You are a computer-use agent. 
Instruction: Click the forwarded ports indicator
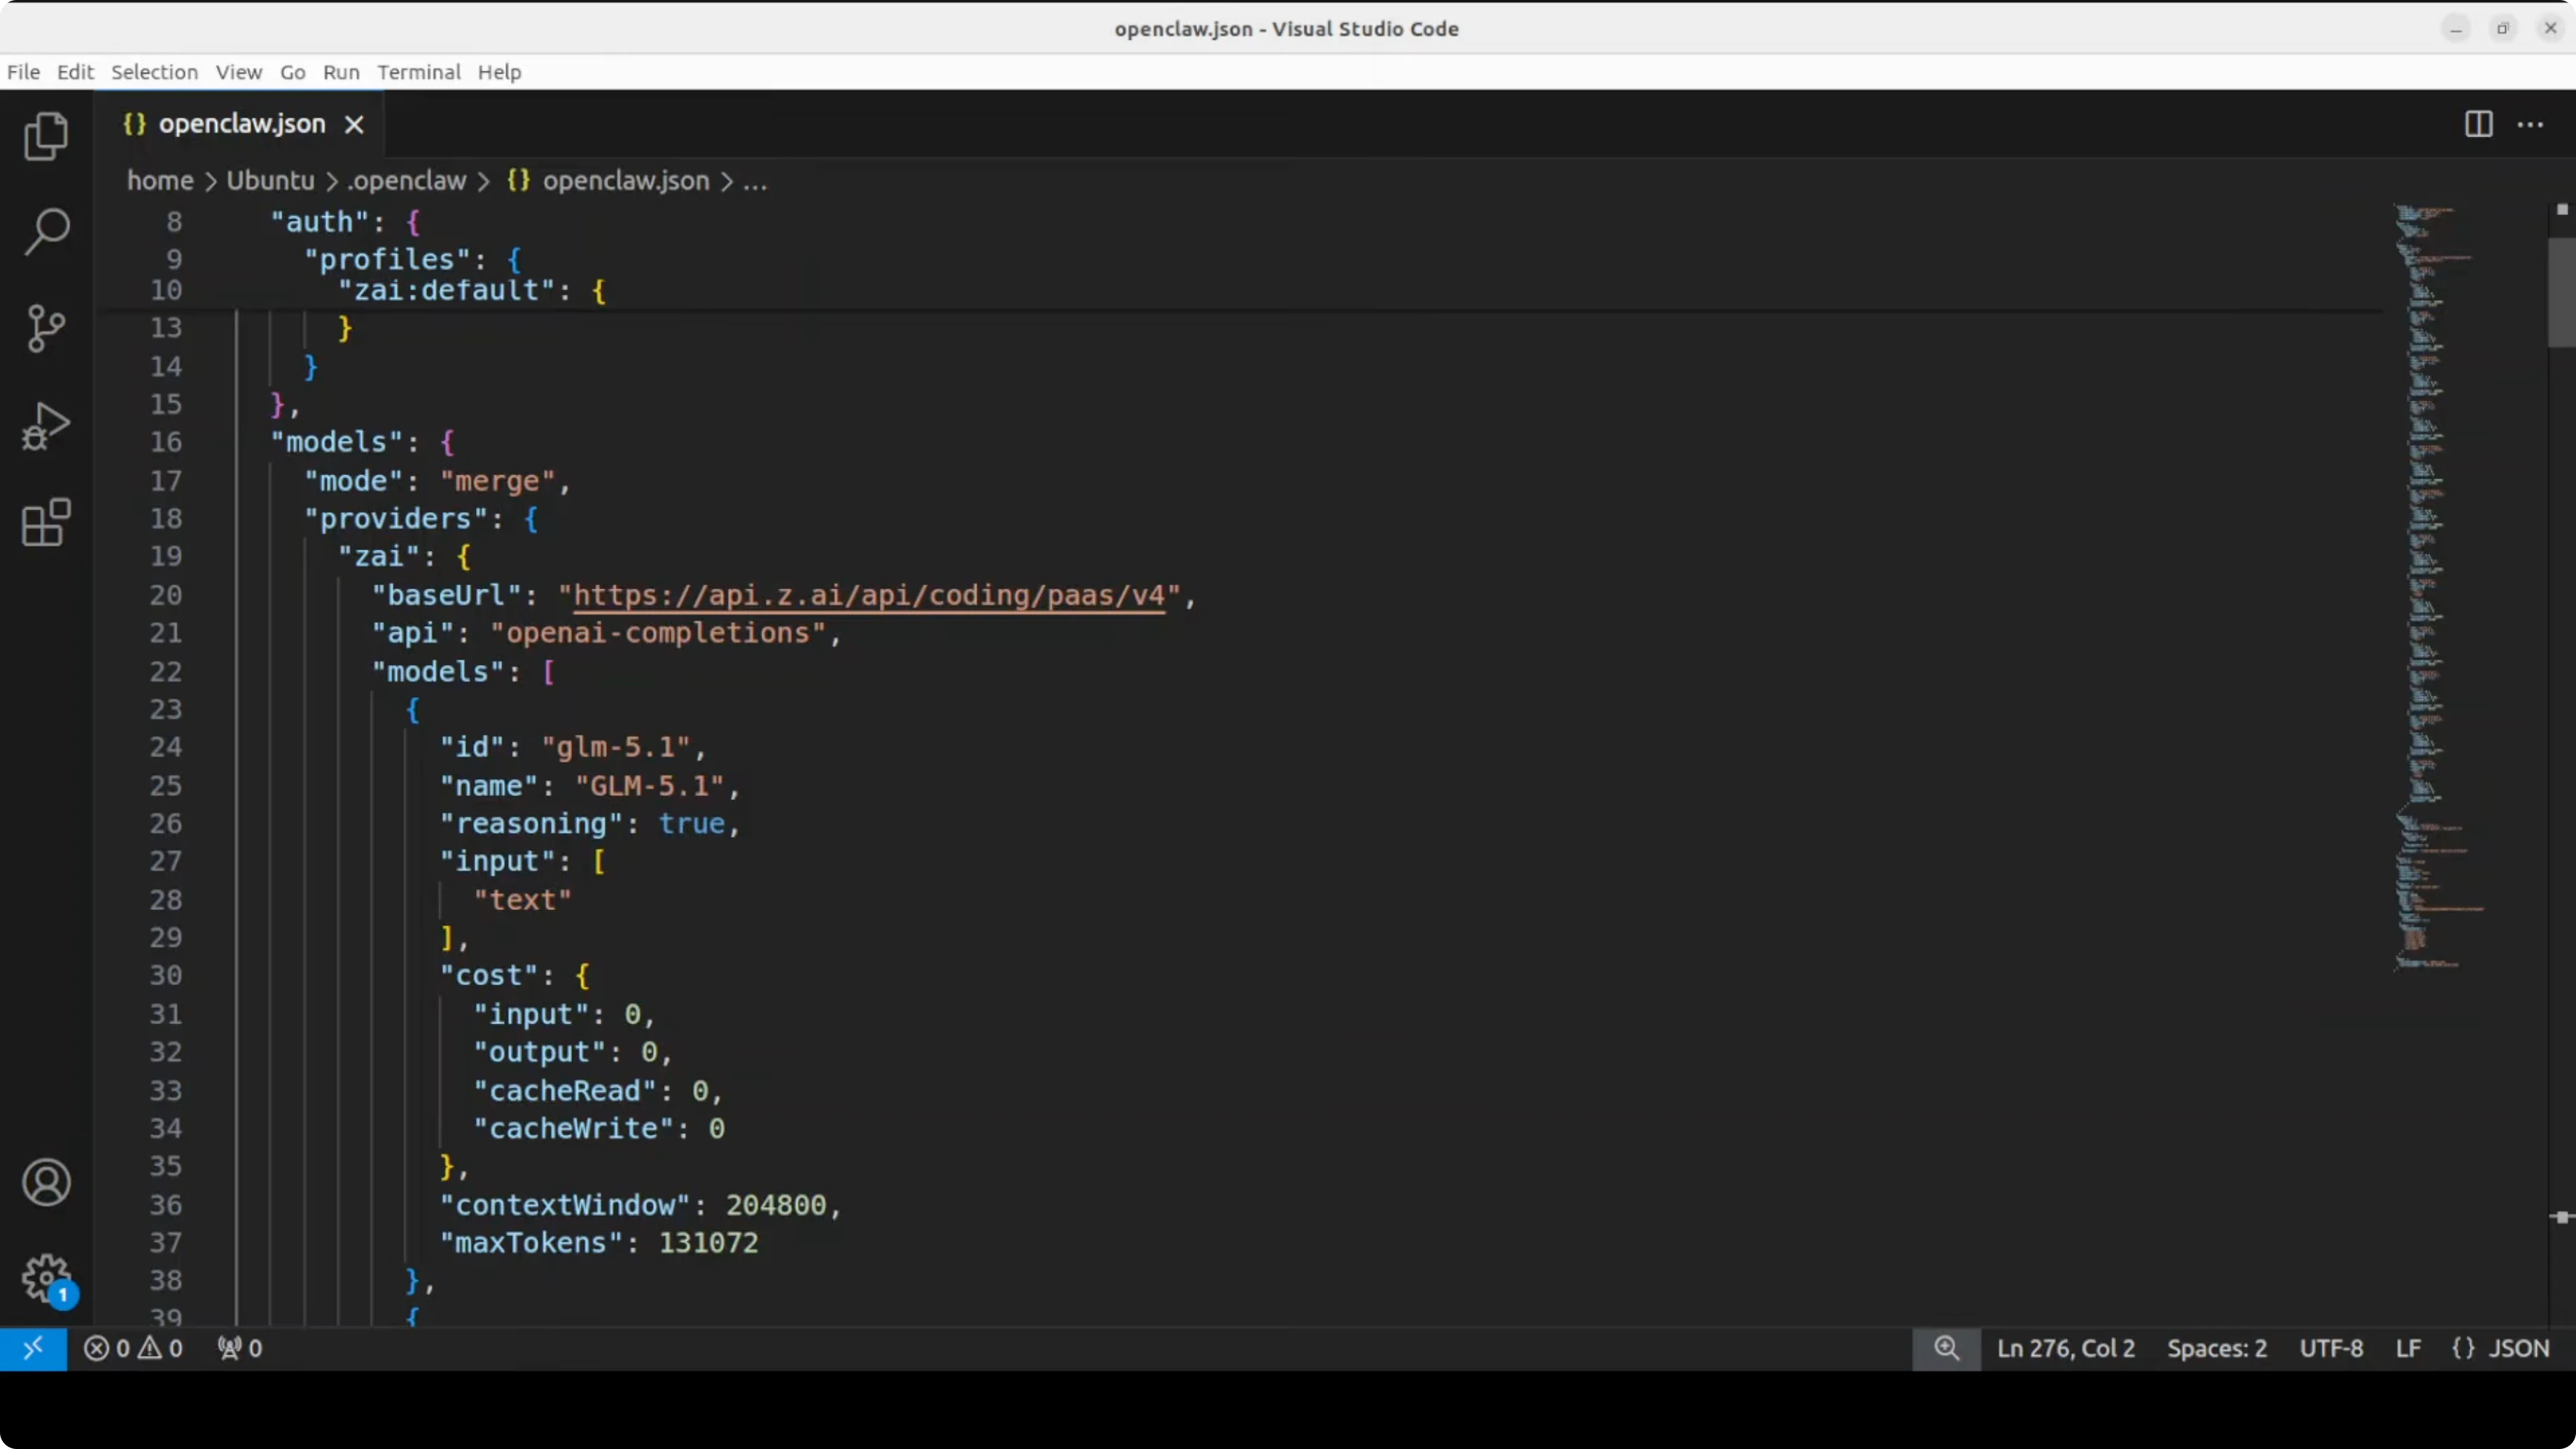pyautogui.click(x=239, y=1348)
